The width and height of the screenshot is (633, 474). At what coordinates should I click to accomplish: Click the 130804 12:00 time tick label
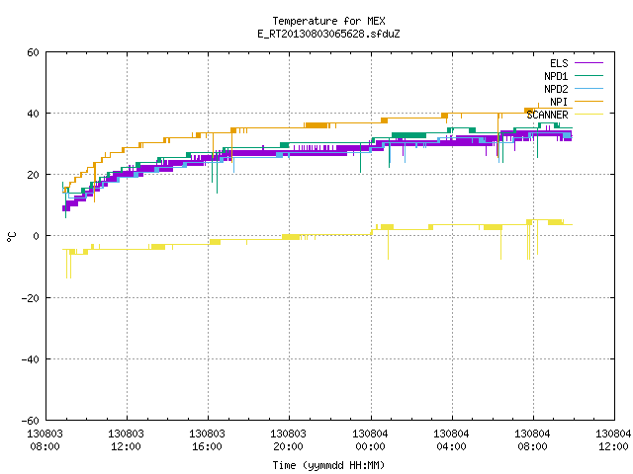[x=613, y=440]
